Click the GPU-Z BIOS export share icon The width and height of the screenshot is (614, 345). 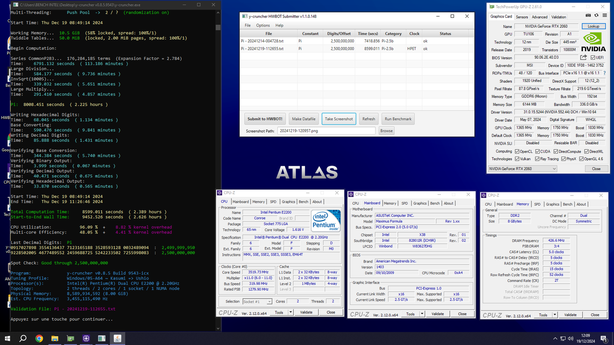pos(584,57)
